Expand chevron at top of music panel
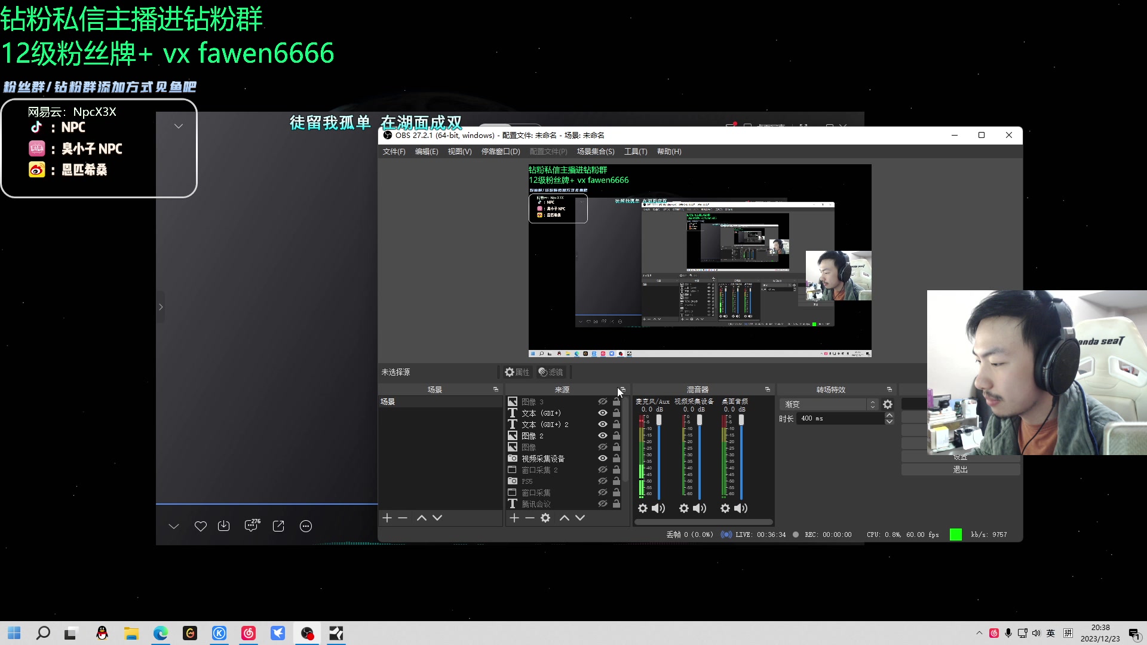Image resolution: width=1147 pixels, height=645 pixels. pyautogui.click(x=178, y=126)
